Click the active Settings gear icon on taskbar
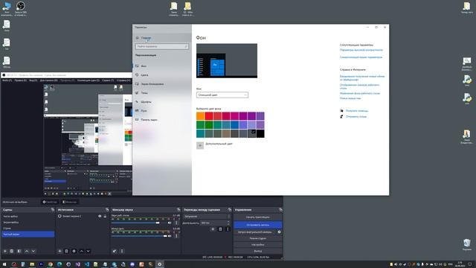 click(x=159, y=264)
